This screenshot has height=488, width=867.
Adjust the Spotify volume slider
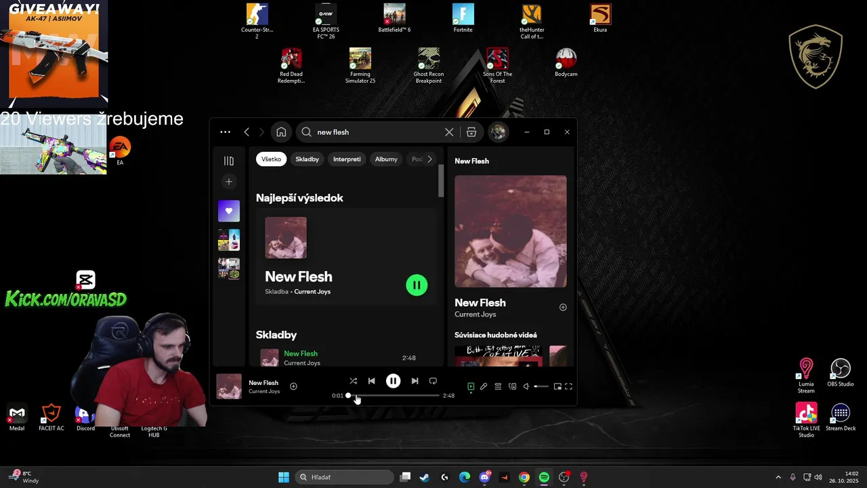tap(541, 386)
